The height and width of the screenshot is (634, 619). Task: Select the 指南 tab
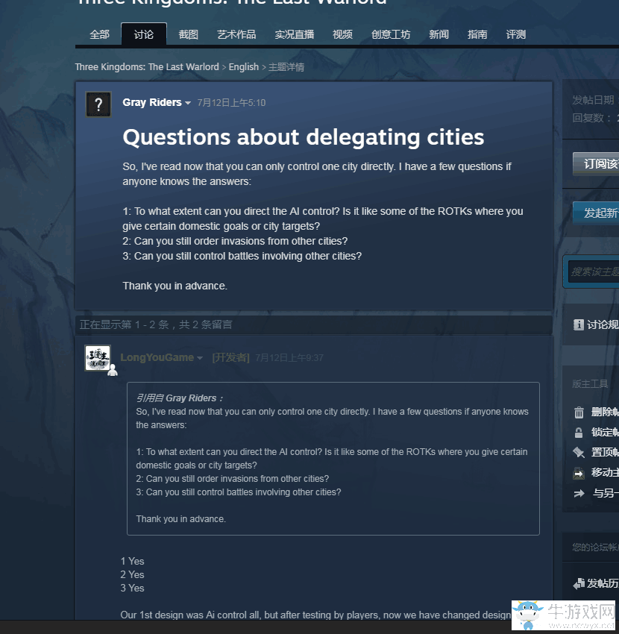(477, 34)
